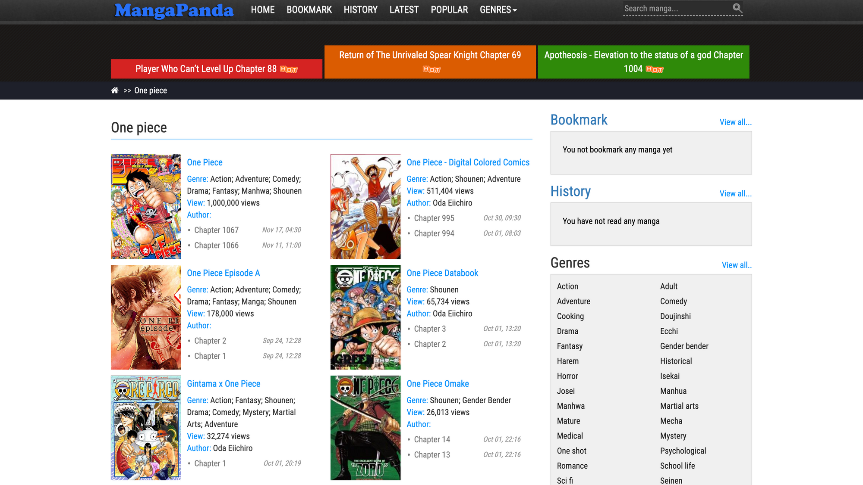Click View all next to Genres
This screenshot has height=485, width=863.
[737, 265]
